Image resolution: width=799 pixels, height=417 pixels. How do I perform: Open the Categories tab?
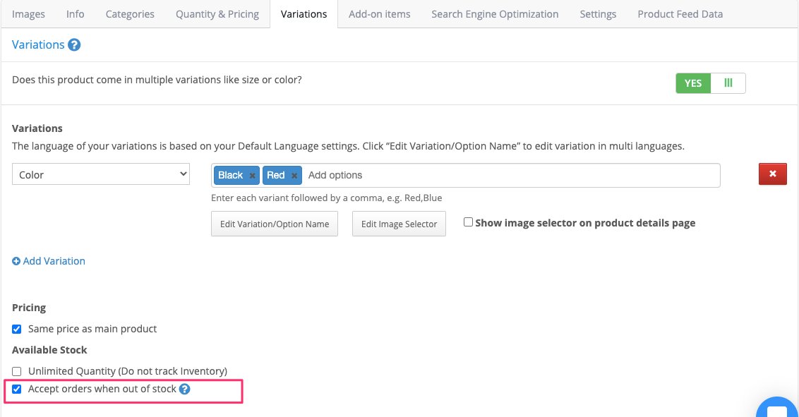pos(130,14)
